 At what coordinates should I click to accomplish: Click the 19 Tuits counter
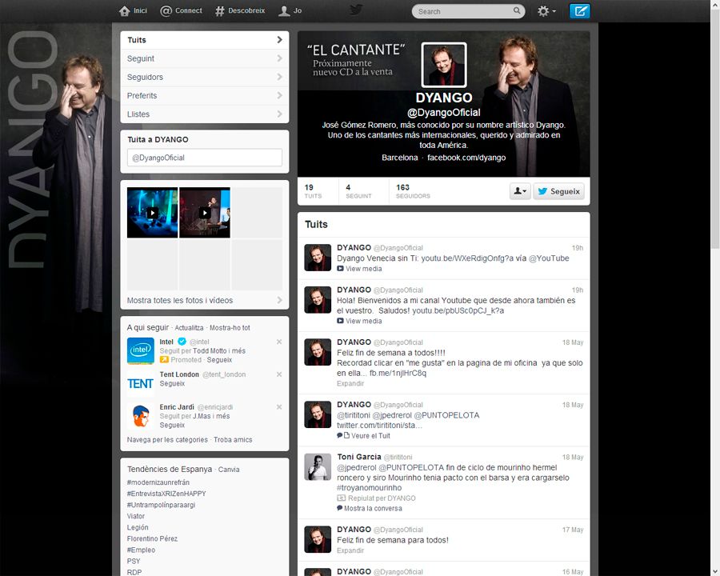[x=313, y=191]
